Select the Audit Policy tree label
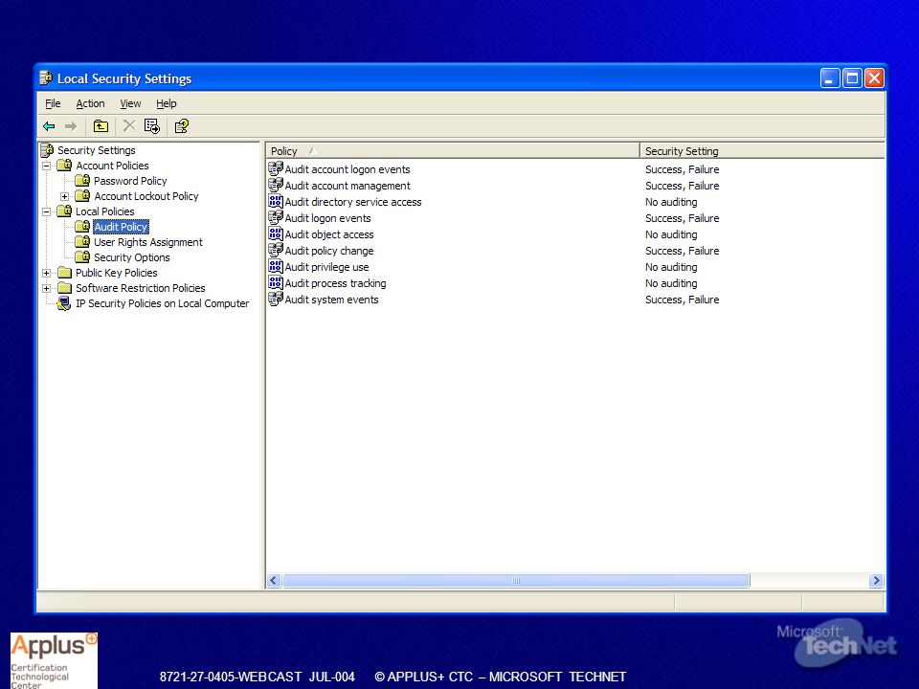The height and width of the screenshot is (689, 919). pyautogui.click(x=121, y=227)
